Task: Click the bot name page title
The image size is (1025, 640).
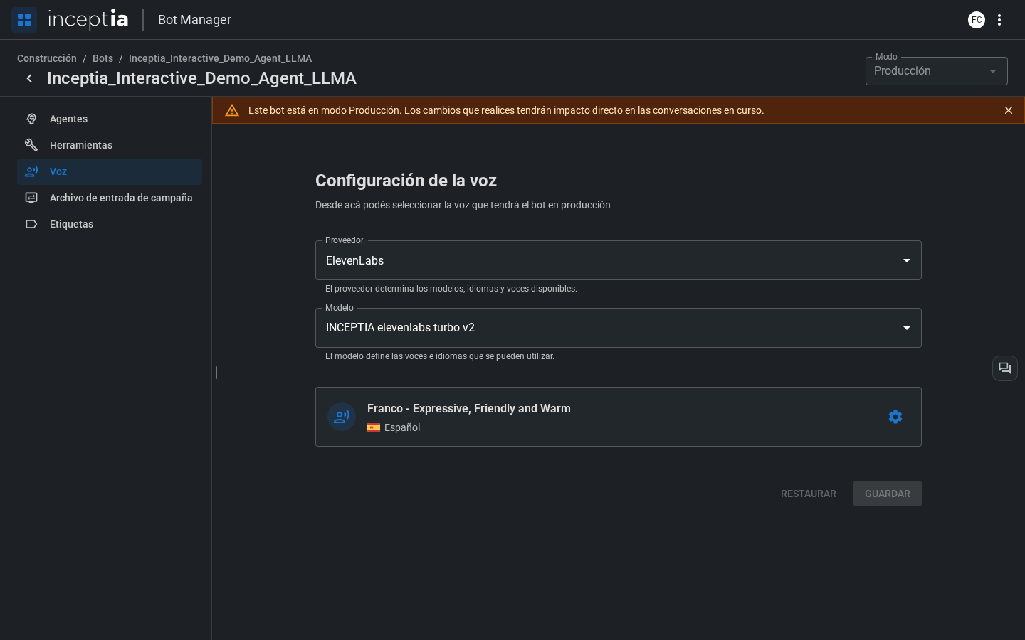Action: 201,78
